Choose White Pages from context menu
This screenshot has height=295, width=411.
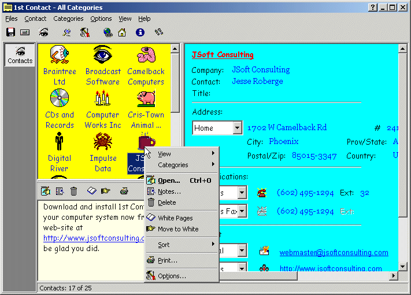182,218
